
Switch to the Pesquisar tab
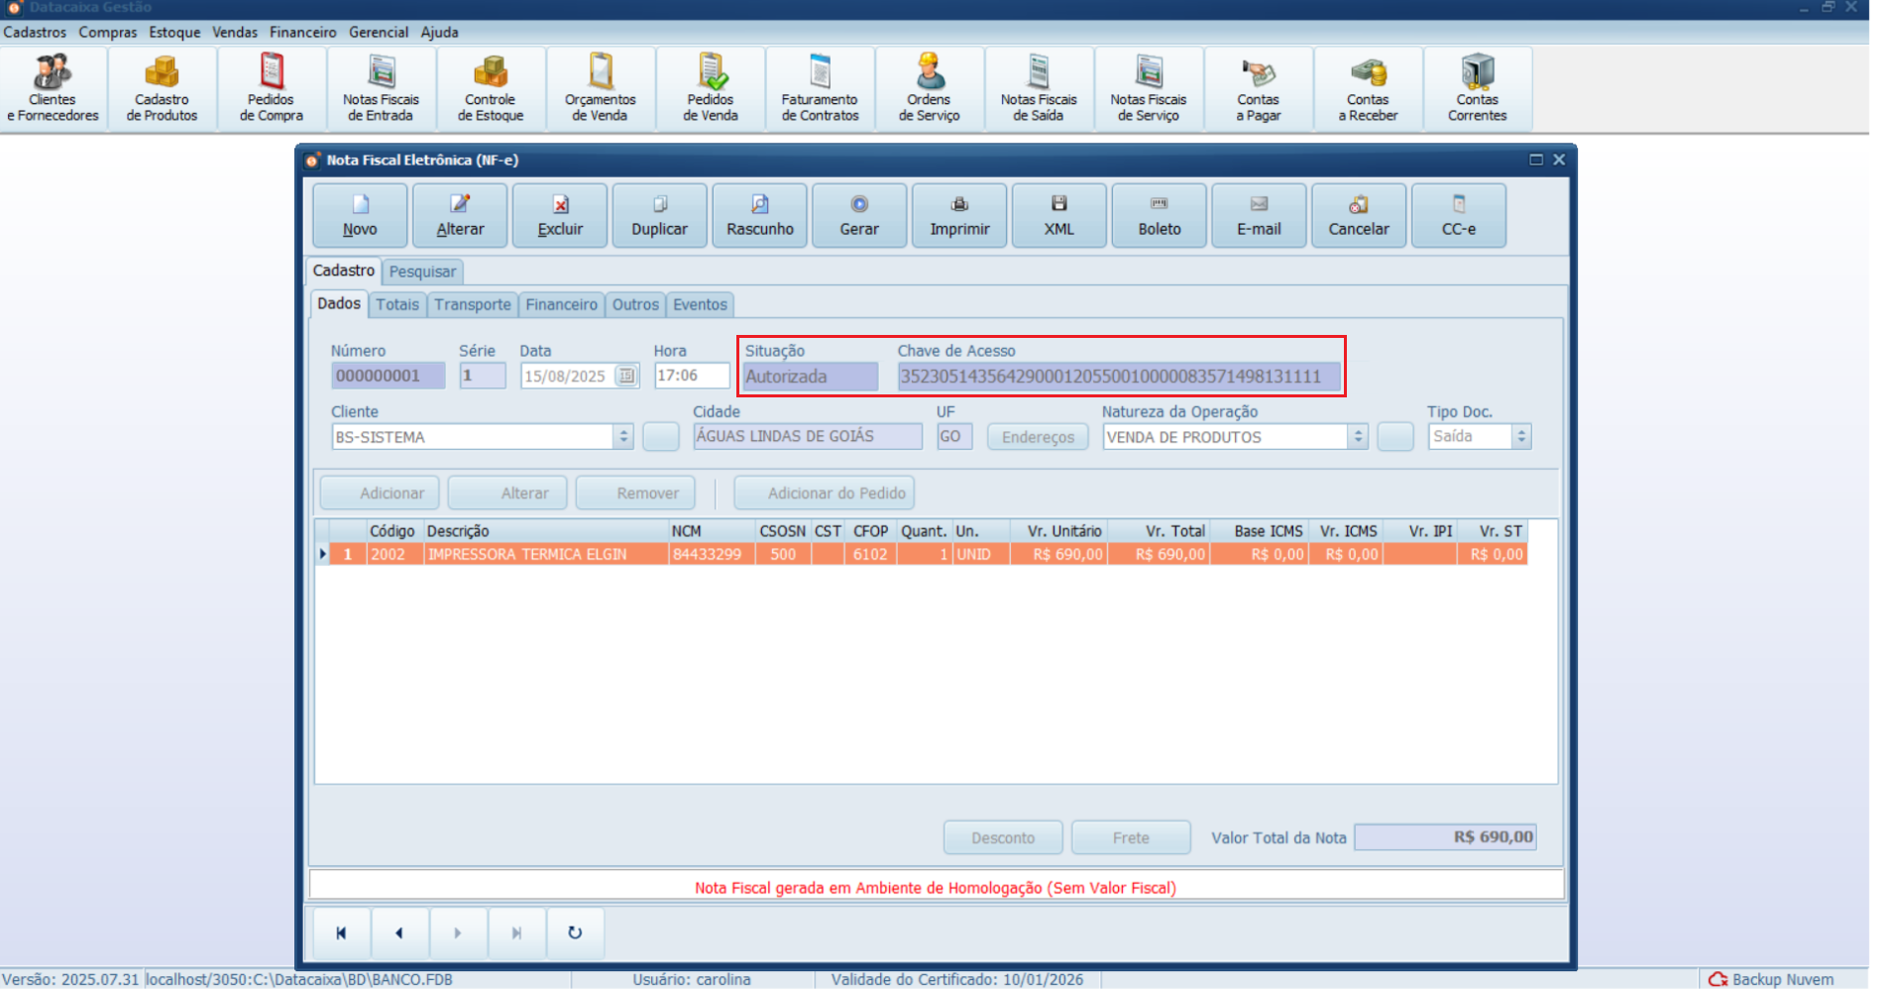422,272
